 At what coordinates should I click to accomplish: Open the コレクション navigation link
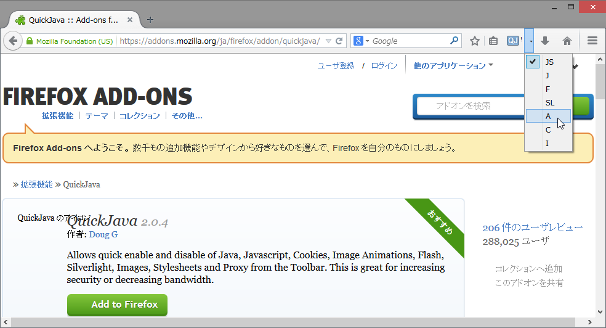click(139, 116)
